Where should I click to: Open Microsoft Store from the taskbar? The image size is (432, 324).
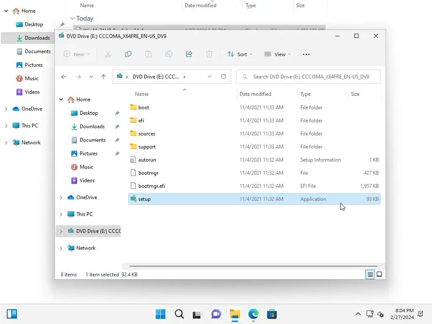click(272, 314)
